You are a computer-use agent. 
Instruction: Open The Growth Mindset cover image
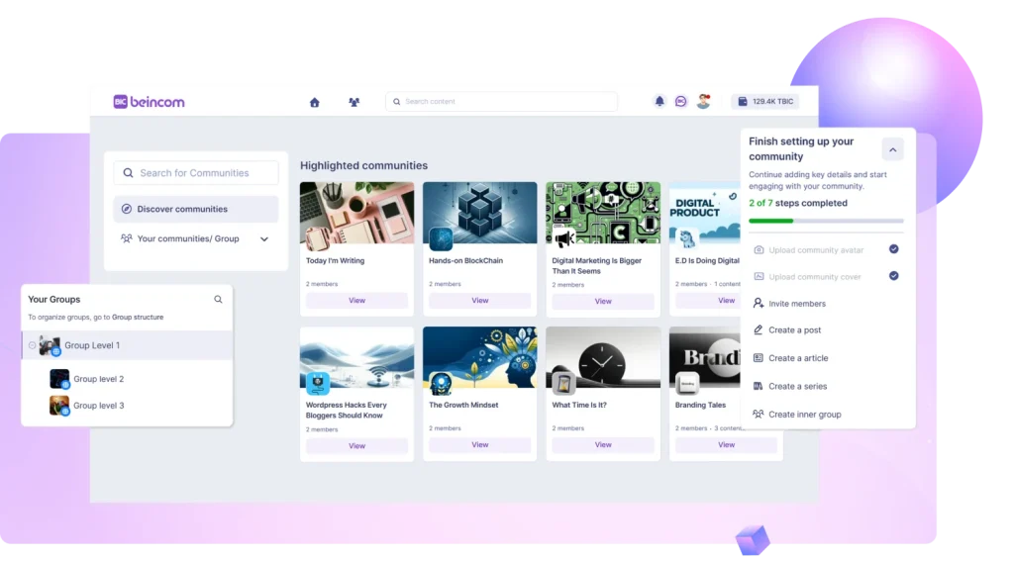480,357
